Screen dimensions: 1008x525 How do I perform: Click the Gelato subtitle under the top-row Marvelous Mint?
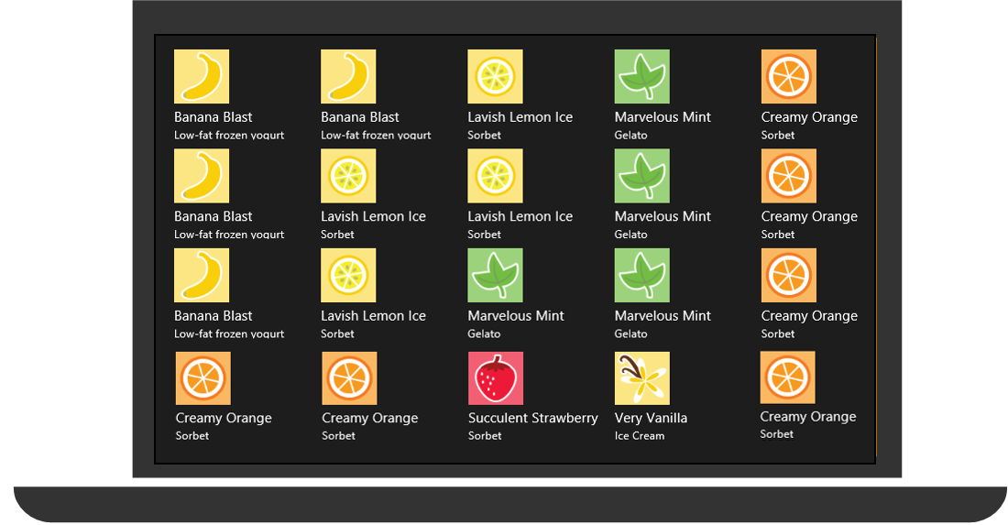coord(630,136)
